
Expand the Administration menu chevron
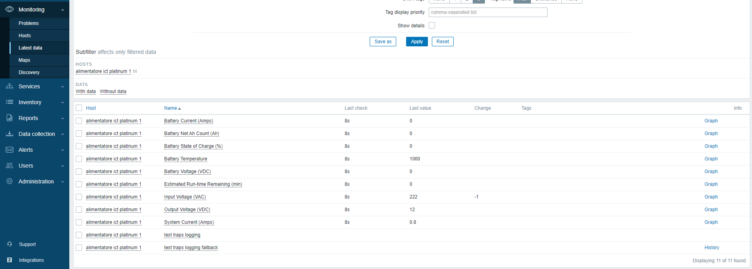[63, 182]
